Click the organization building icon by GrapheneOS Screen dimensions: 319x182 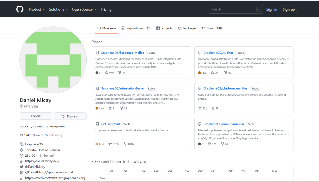(x=21, y=144)
